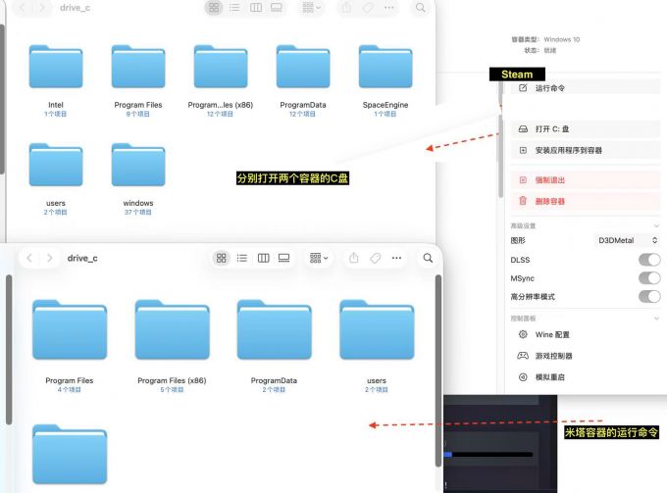Screen dimensions: 667x493
Task: Open 图形 D3DMetal dropdown
Action: click(627, 240)
